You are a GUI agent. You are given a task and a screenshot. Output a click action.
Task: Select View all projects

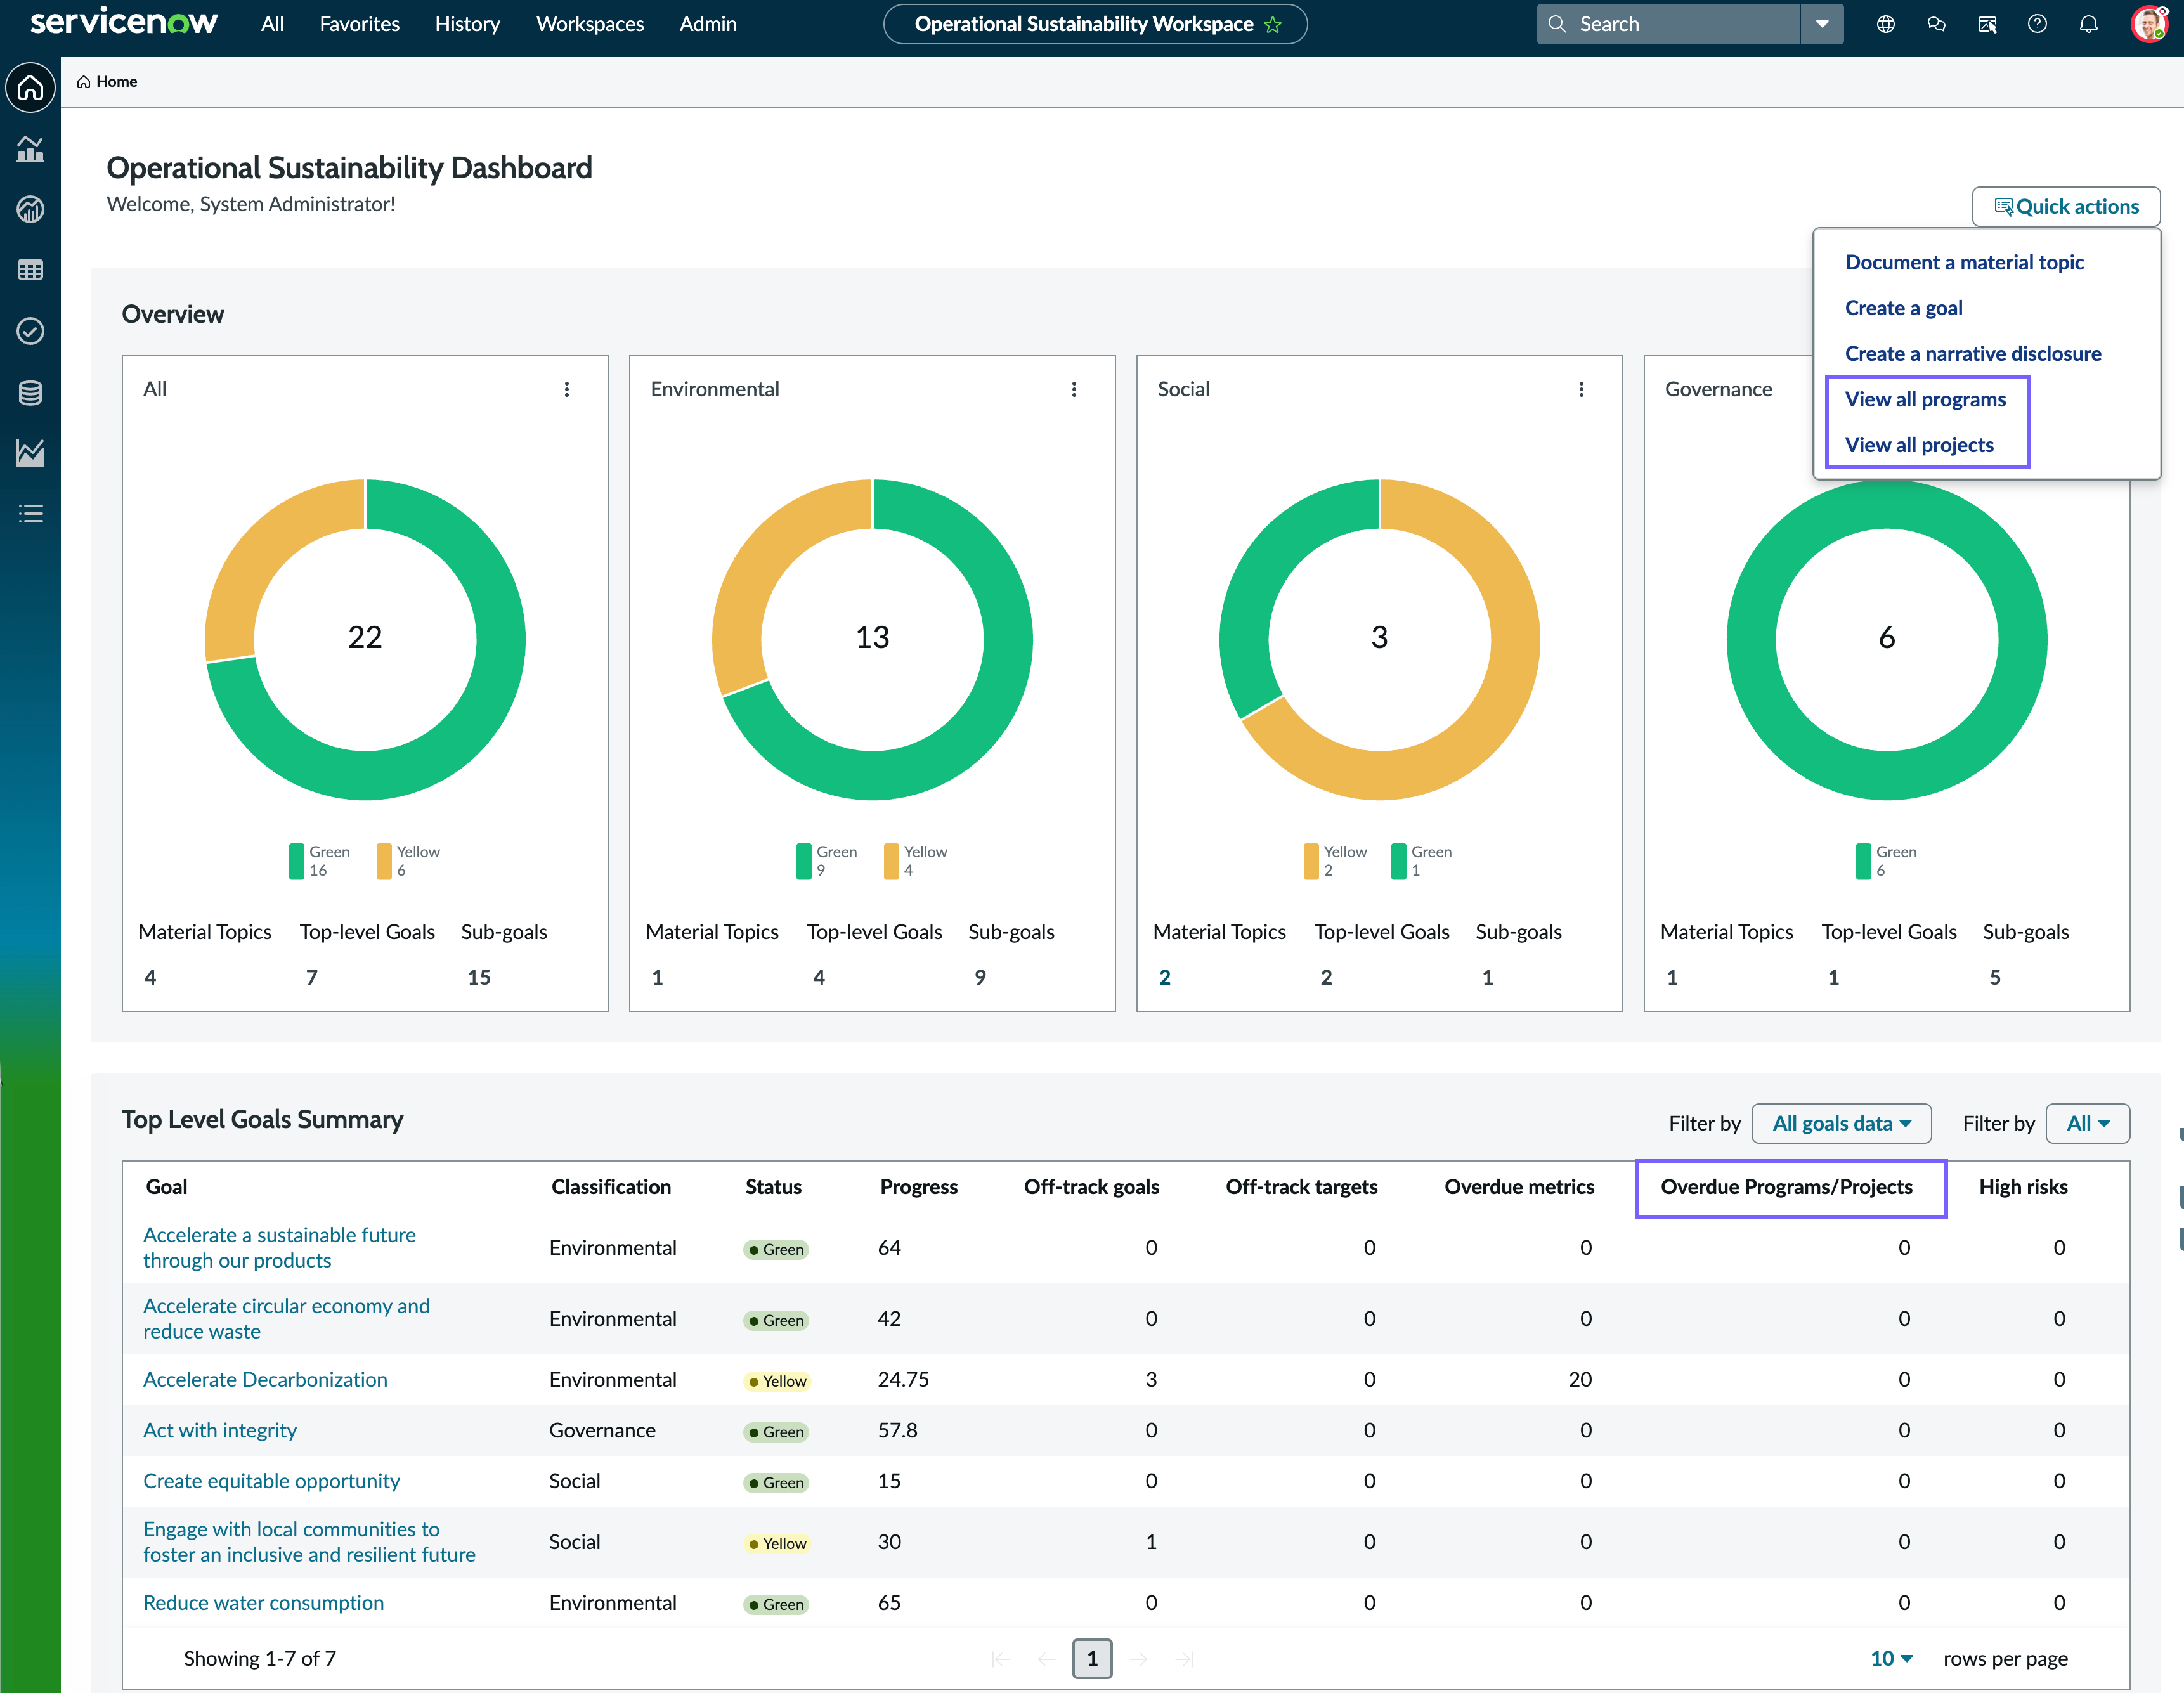coord(1919,445)
